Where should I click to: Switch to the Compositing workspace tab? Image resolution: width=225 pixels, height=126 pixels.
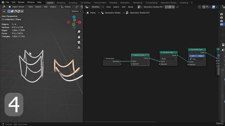(x=152, y=3)
